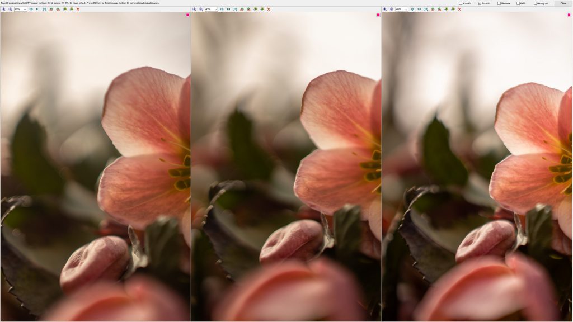
Task: Click zoom in icon in left image pane
Action: pyautogui.click(x=3, y=9)
